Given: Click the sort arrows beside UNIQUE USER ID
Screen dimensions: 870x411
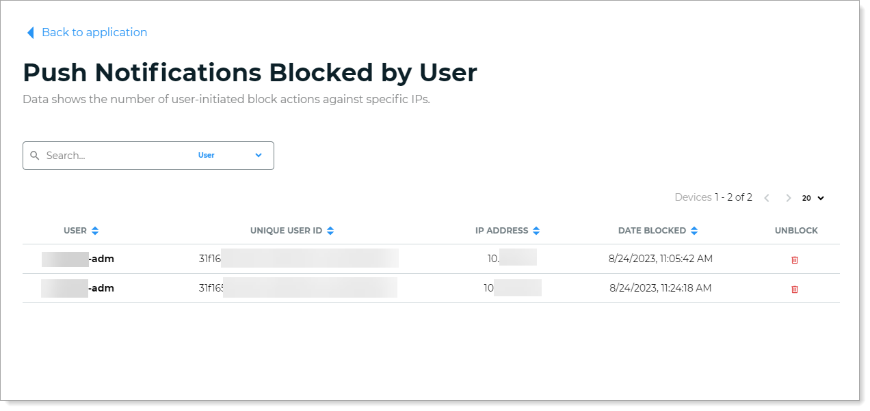Looking at the screenshot, I should coord(330,230).
